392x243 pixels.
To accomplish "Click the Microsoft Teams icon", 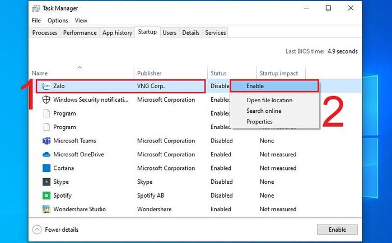I will point(46,141).
